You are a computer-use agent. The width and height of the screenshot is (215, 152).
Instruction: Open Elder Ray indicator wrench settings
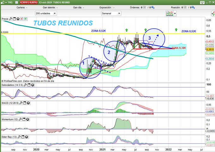coord(19,137)
